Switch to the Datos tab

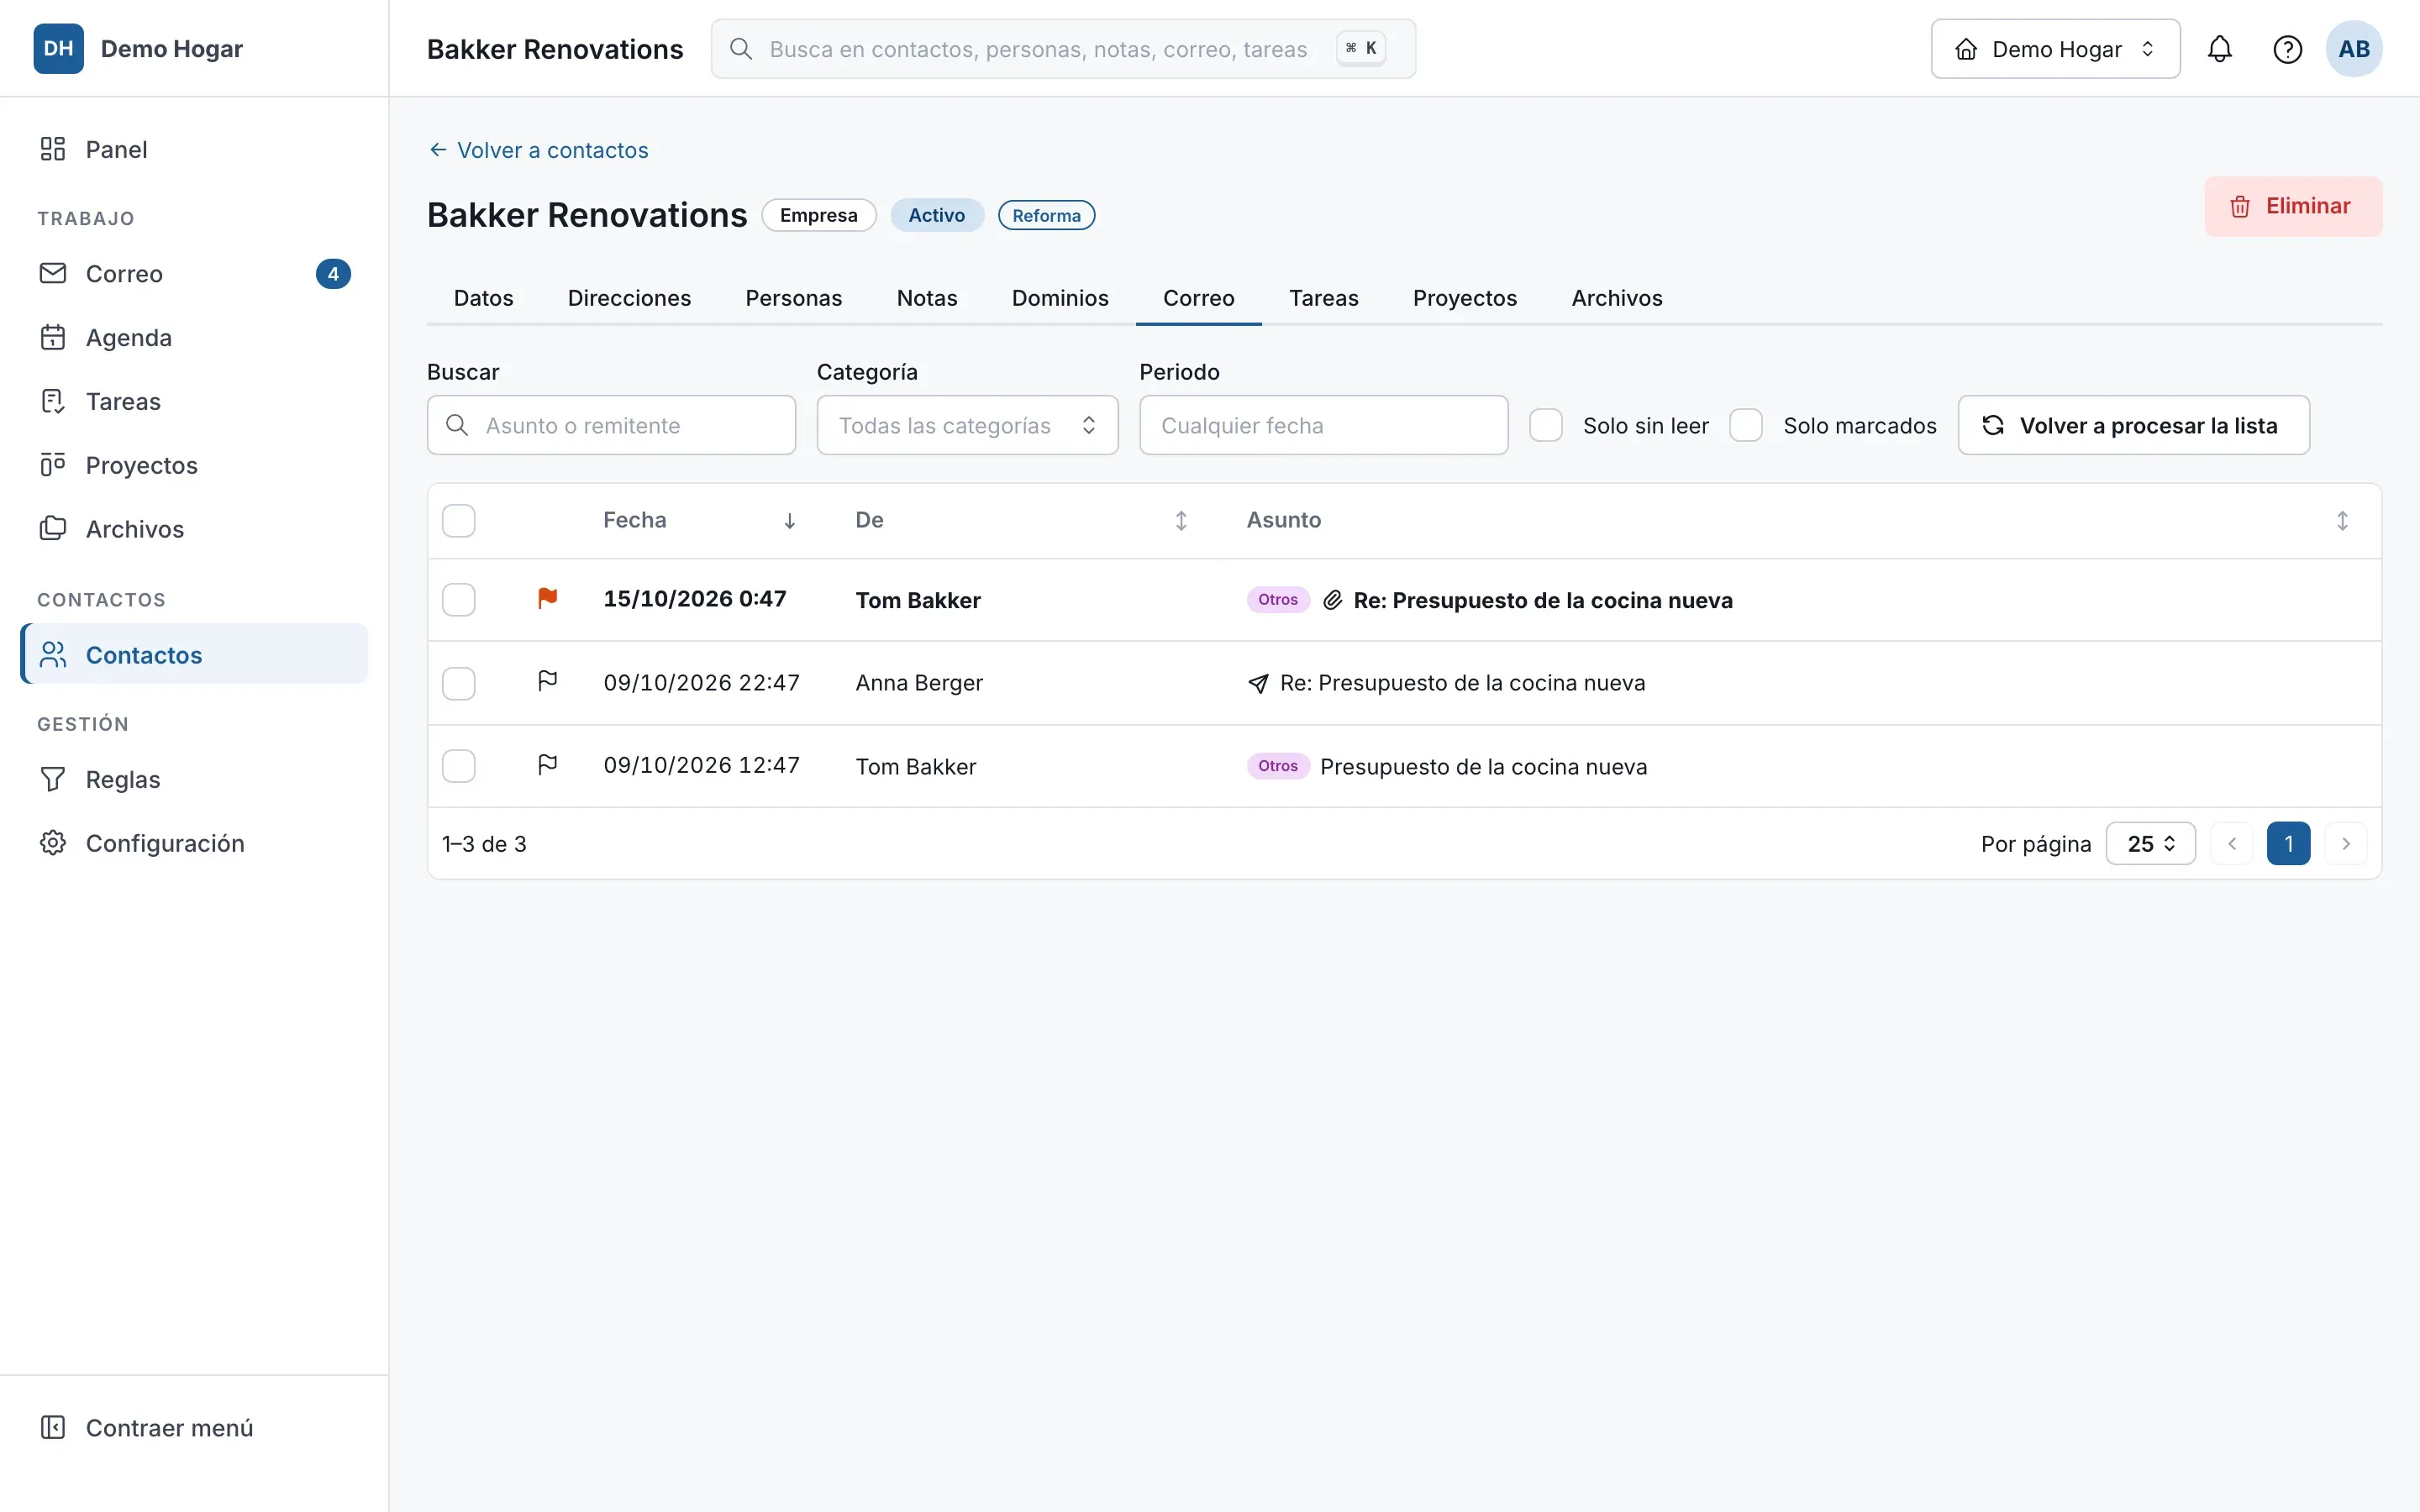(x=483, y=298)
